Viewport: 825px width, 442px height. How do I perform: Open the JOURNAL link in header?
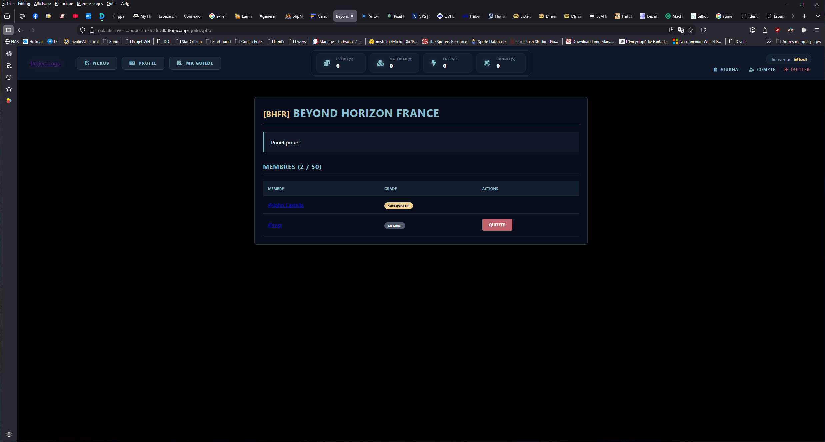[x=727, y=69]
